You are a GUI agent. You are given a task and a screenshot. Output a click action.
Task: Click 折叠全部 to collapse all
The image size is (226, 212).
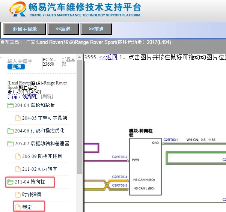click(68, 62)
